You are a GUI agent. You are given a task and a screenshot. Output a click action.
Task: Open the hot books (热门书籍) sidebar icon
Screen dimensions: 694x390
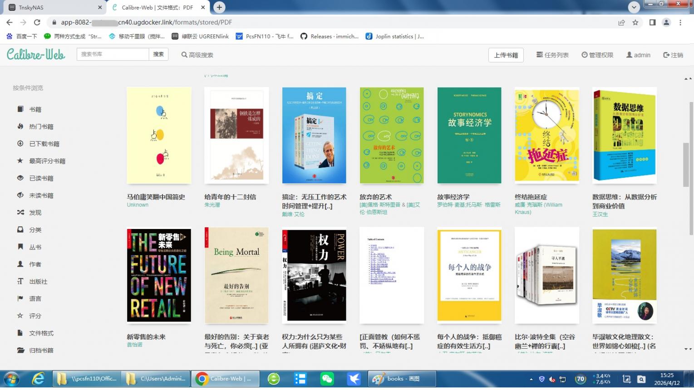click(x=20, y=127)
